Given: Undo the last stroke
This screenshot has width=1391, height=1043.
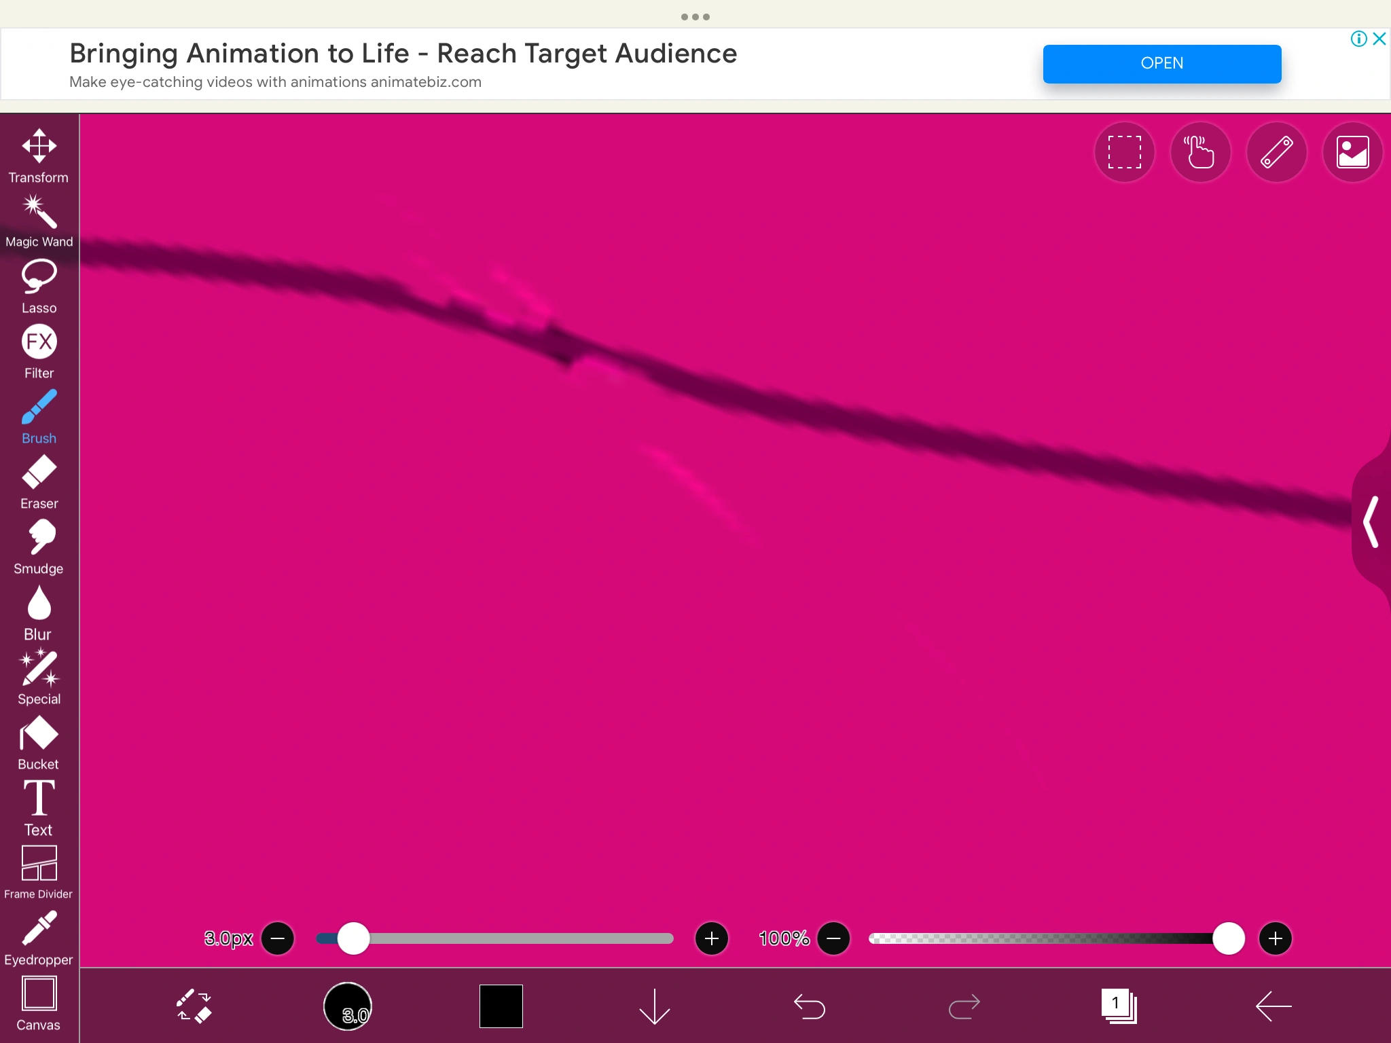Looking at the screenshot, I should click(x=809, y=1006).
